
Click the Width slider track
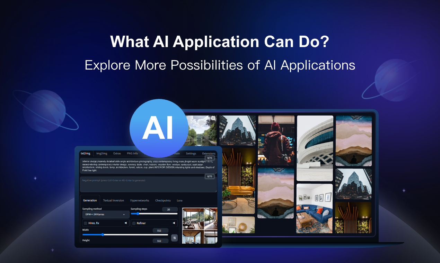125,235
